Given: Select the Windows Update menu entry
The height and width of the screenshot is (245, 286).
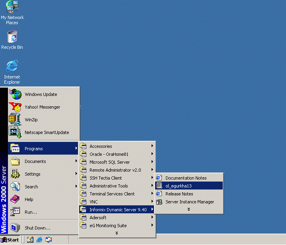Looking at the screenshot, I should point(44,94).
